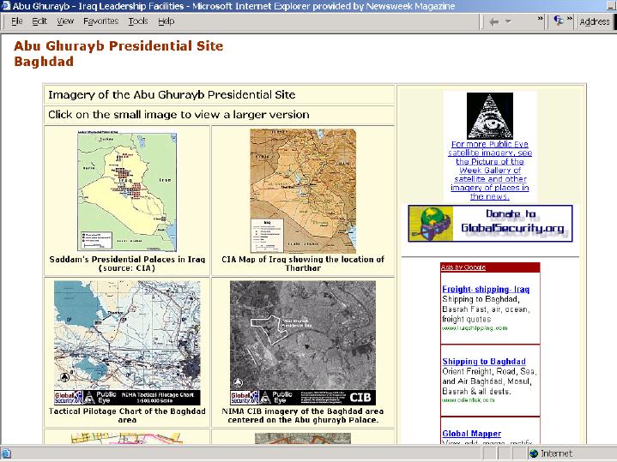Open the Picture of the Week Gallery link
Viewport: 617px width, 462px height.
click(x=489, y=170)
